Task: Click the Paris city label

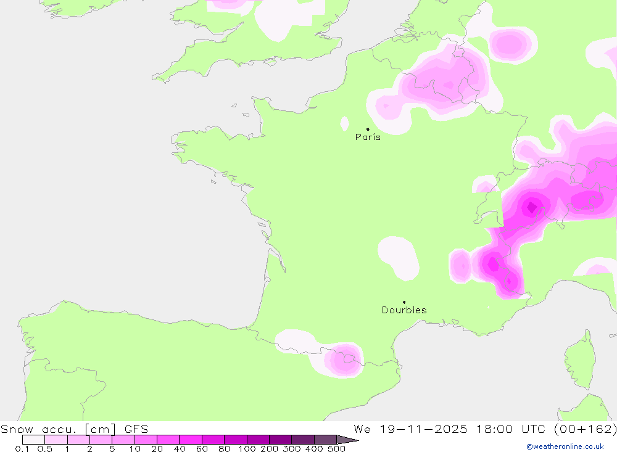Action: point(368,137)
